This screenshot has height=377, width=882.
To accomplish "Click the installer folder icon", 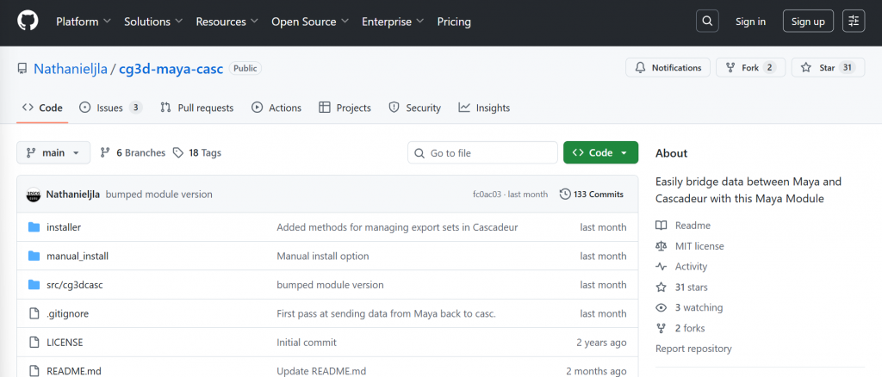I will [x=34, y=227].
